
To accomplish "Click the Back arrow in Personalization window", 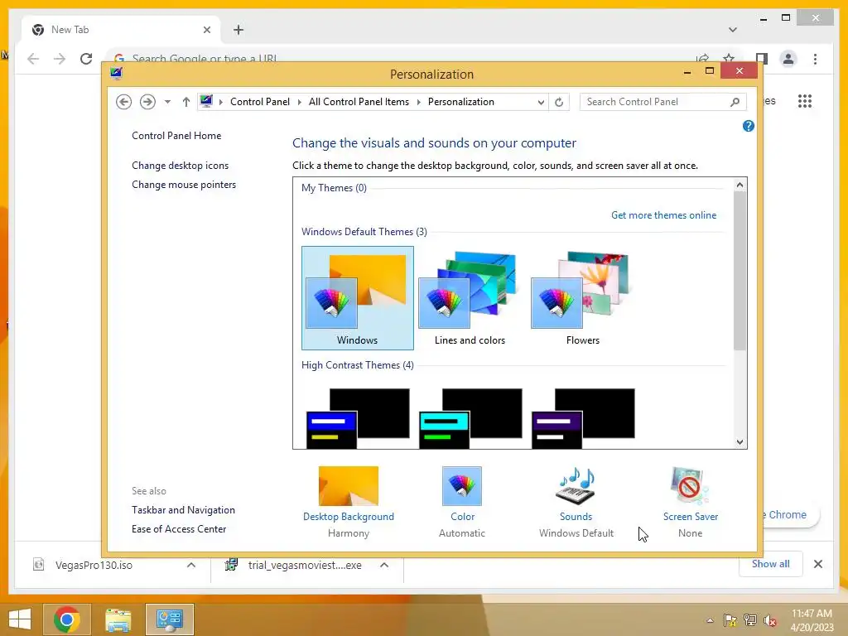I will click(x=124, y=102).
